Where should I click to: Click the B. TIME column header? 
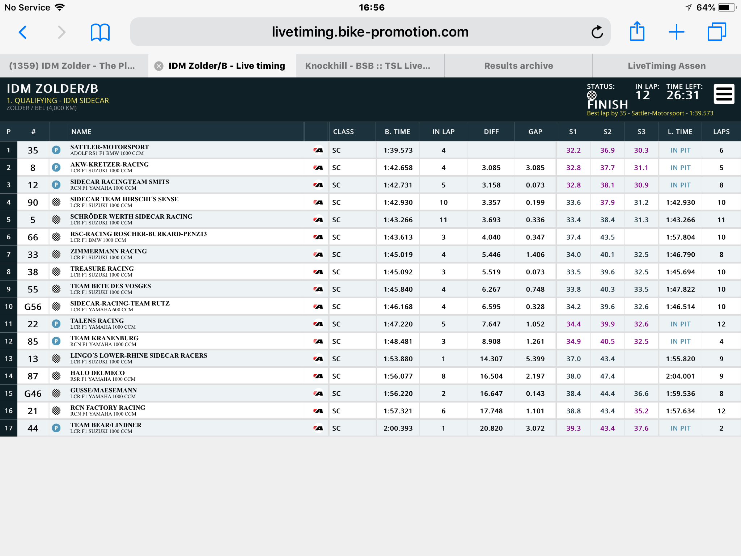point(397,132)
